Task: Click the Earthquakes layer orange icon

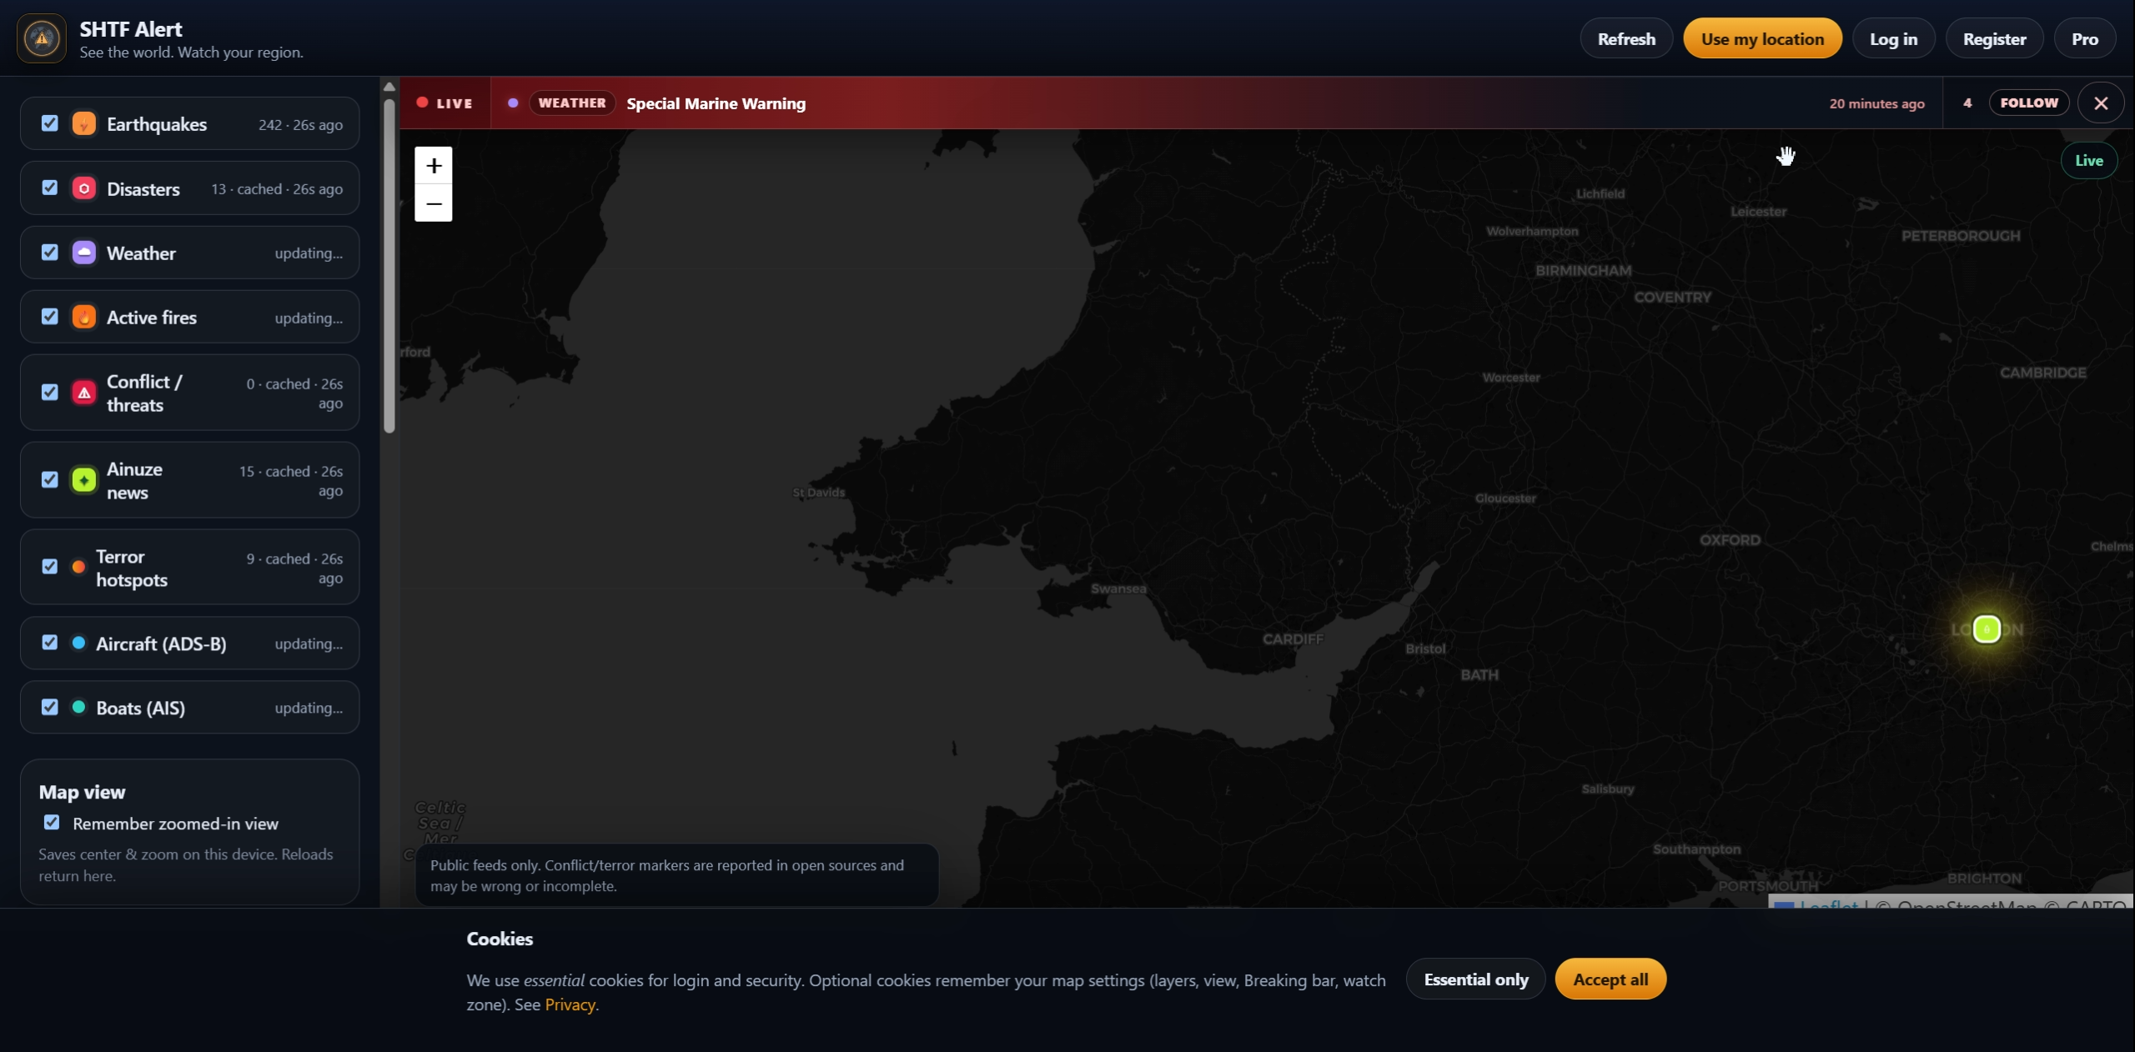Action: point(84,123)
